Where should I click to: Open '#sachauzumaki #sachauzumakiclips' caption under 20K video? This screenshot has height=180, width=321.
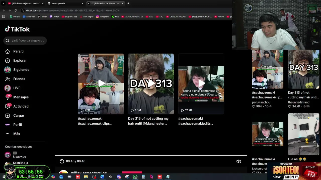(x=95, y=121)
